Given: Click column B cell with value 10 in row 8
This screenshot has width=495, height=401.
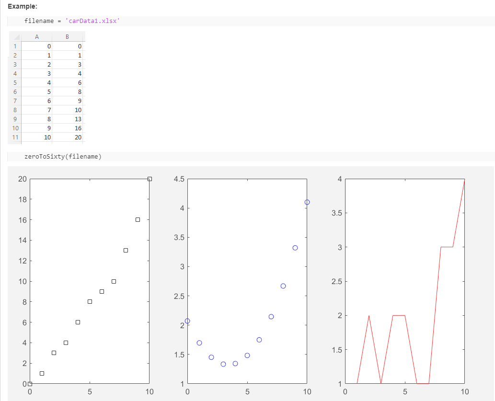Looking at the screenshot, I should tap(68, 110).
